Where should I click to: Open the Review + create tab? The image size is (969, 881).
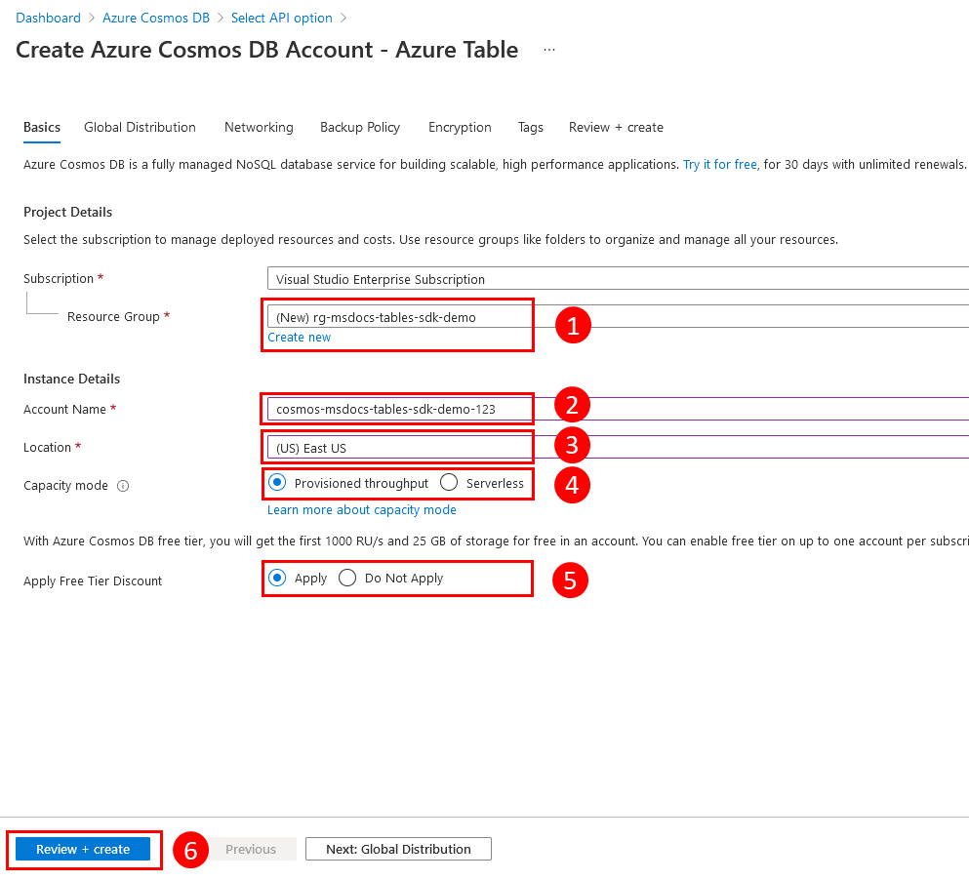[x=616, y=127]
